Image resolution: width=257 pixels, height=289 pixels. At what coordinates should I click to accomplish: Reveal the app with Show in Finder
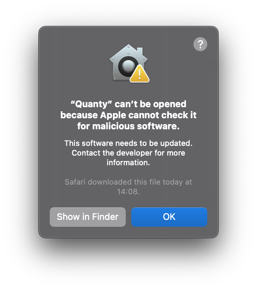coord(88,217)
